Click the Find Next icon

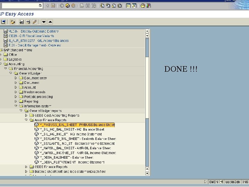coord(93,6)
